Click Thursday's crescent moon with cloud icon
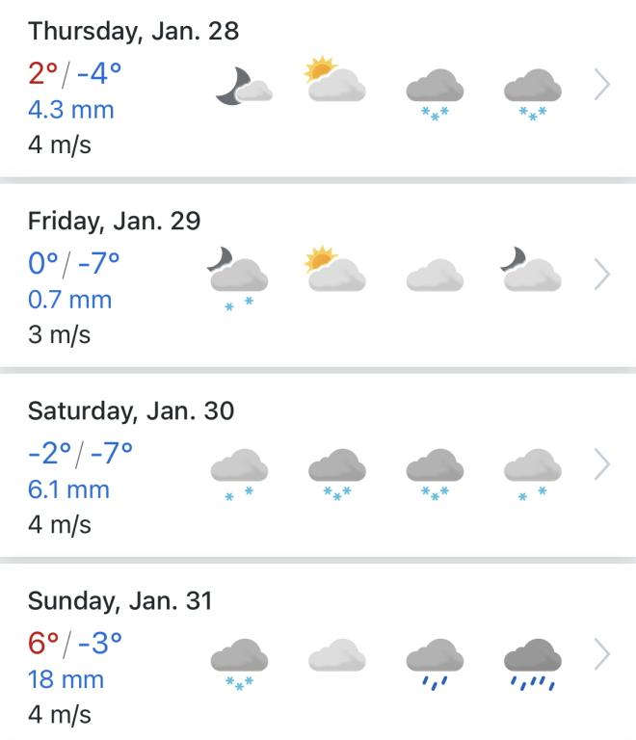The height and width of the screenshot is (740, 636). click(x=242, y=88)
